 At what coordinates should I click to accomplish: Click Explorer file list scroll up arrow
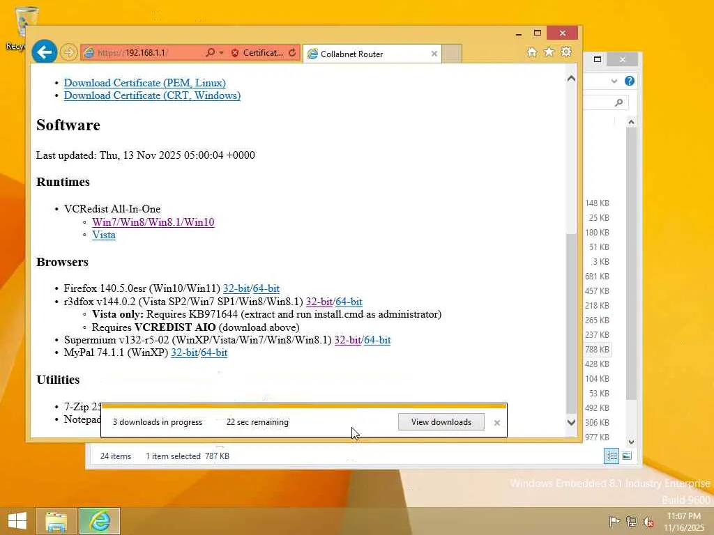(x=631, y=121)
